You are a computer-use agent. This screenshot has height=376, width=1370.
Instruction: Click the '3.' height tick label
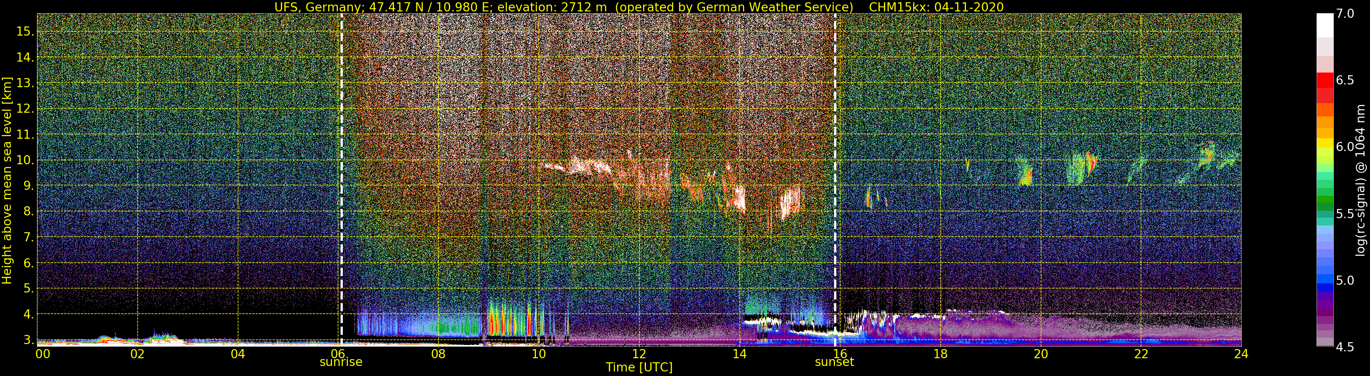coord(28,340)
